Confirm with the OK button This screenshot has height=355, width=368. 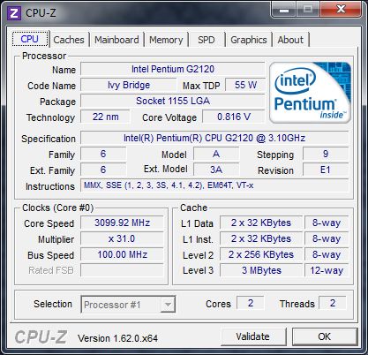click(325, 336)
